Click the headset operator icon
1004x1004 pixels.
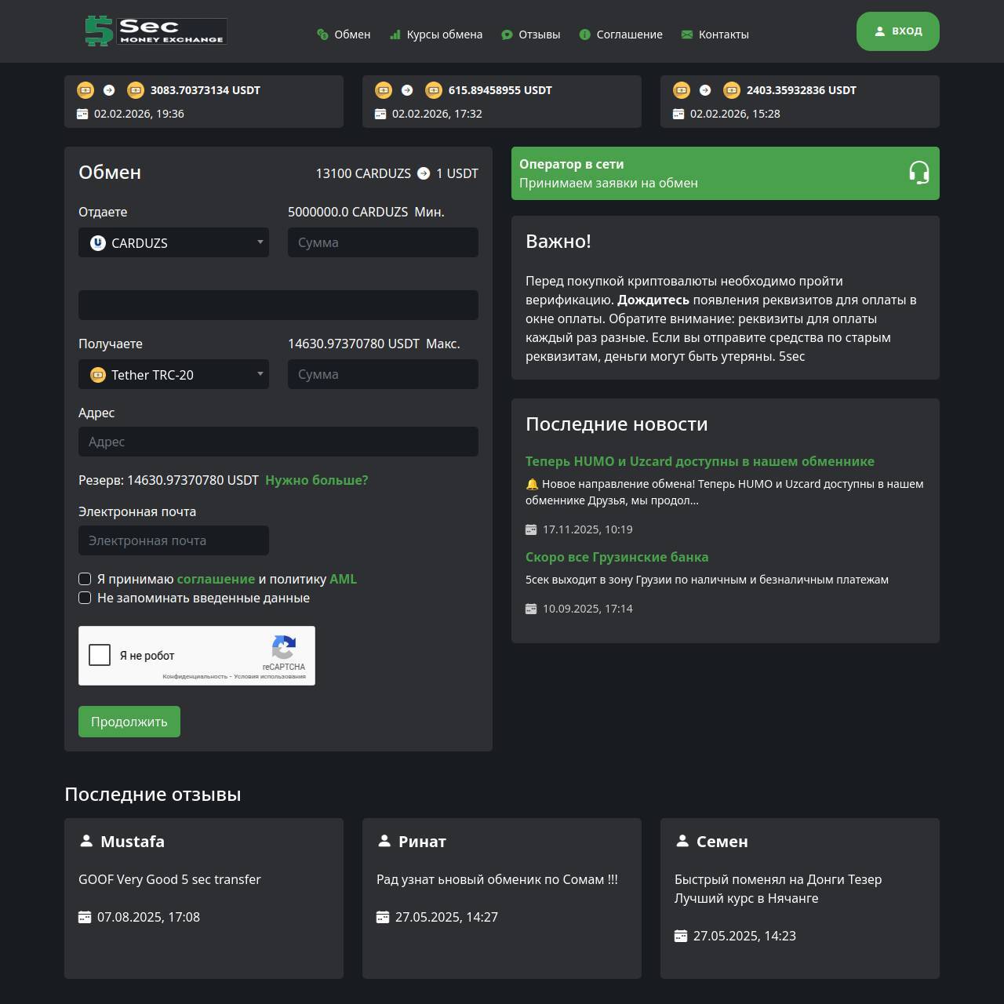tap(919, 173)
